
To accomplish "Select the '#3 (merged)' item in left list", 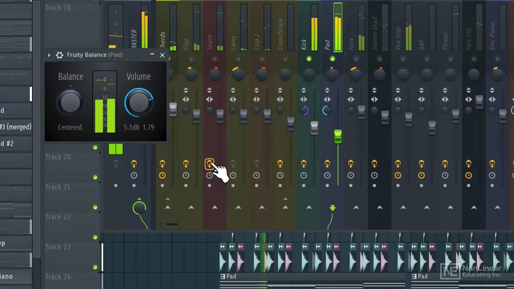I will point(16,127).
